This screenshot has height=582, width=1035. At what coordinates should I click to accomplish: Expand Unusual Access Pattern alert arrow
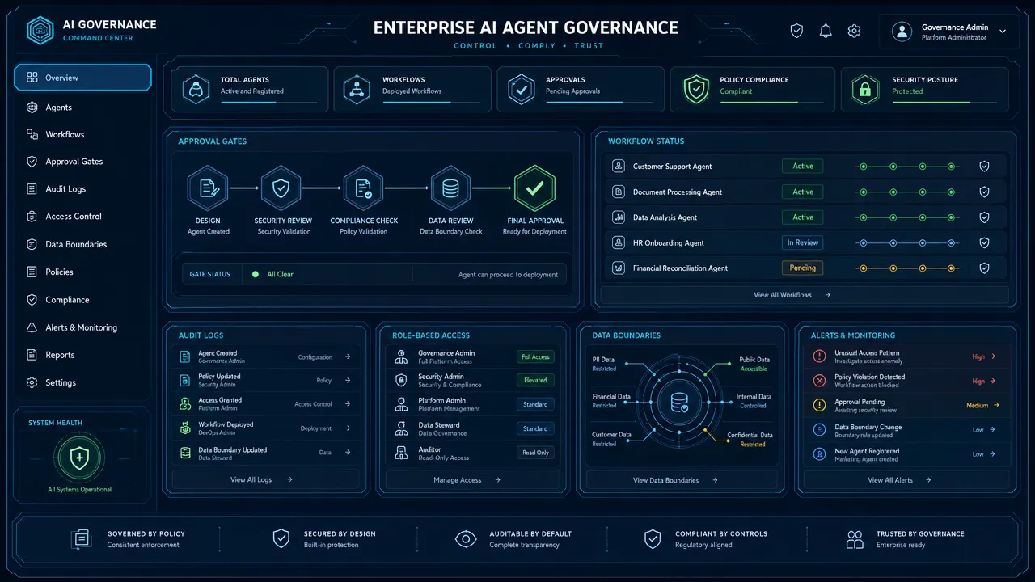993,356
